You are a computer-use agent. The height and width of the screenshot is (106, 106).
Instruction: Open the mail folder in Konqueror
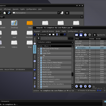(14, 34)
